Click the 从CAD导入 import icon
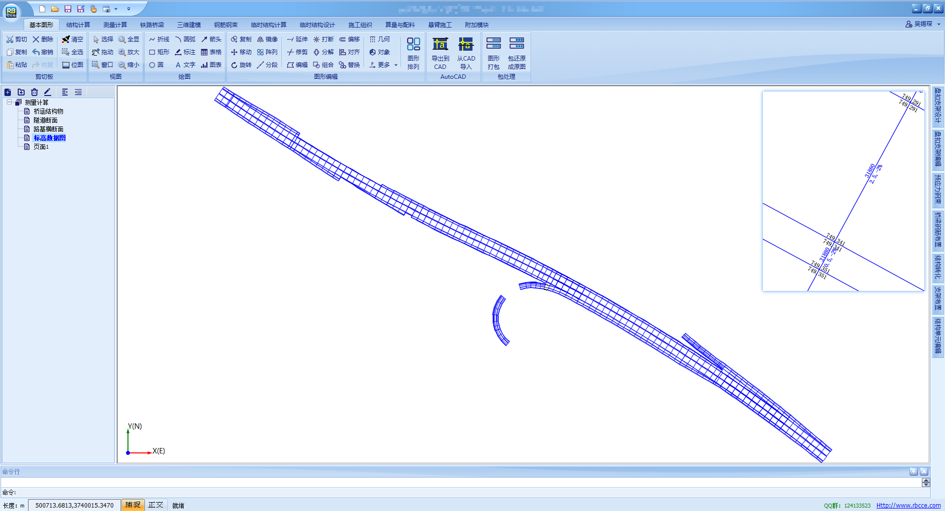Image resolution: width=945 pixels, height=511 pixels. [x=466, y=45]
